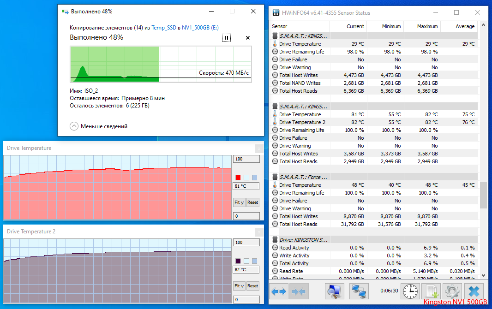
Task: Click the minimum value field 0 in Drive Temperature
Action: pos(246,216)
